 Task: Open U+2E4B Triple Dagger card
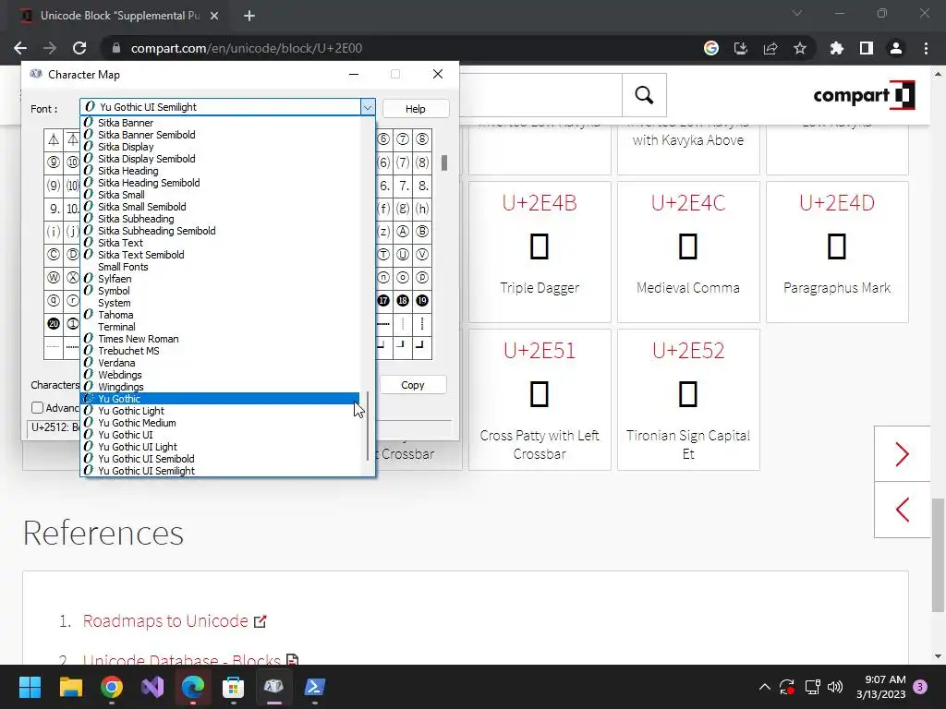(540, 252)
